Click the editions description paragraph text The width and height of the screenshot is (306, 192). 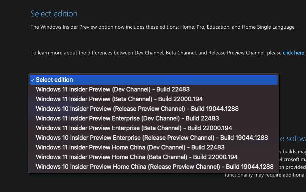tap(162, 27)
